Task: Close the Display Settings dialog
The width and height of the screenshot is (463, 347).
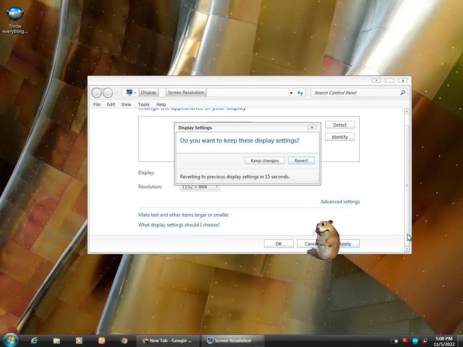Action: pyautogui.click(x=312, y=127)
